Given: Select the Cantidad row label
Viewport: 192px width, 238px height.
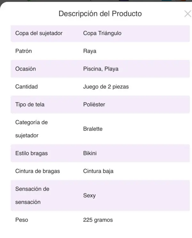Looking at the screenshot, I should click(x=26, y=87).
